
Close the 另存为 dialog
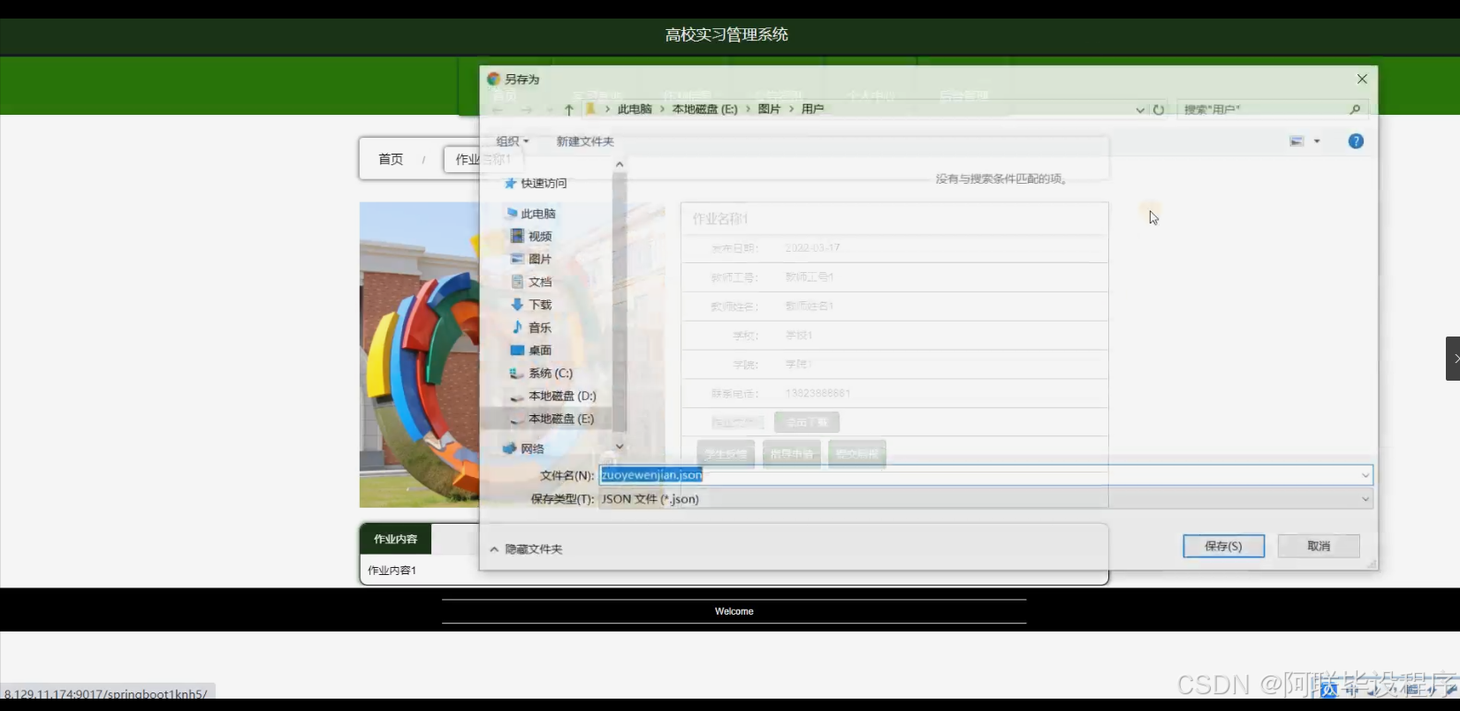click(x=1362, y=79)
